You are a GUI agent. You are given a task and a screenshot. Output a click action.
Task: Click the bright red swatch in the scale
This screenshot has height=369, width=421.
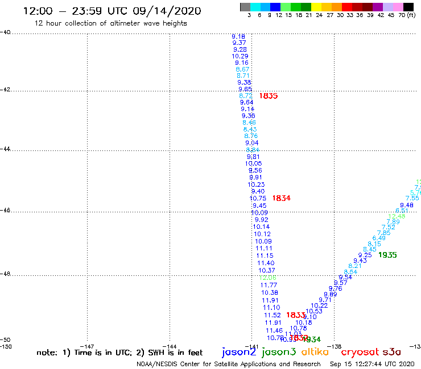click(x=347, y=7)
